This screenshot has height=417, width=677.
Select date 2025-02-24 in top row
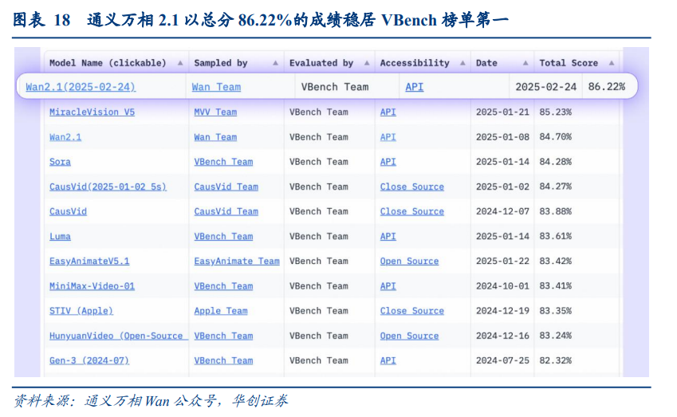545,87
